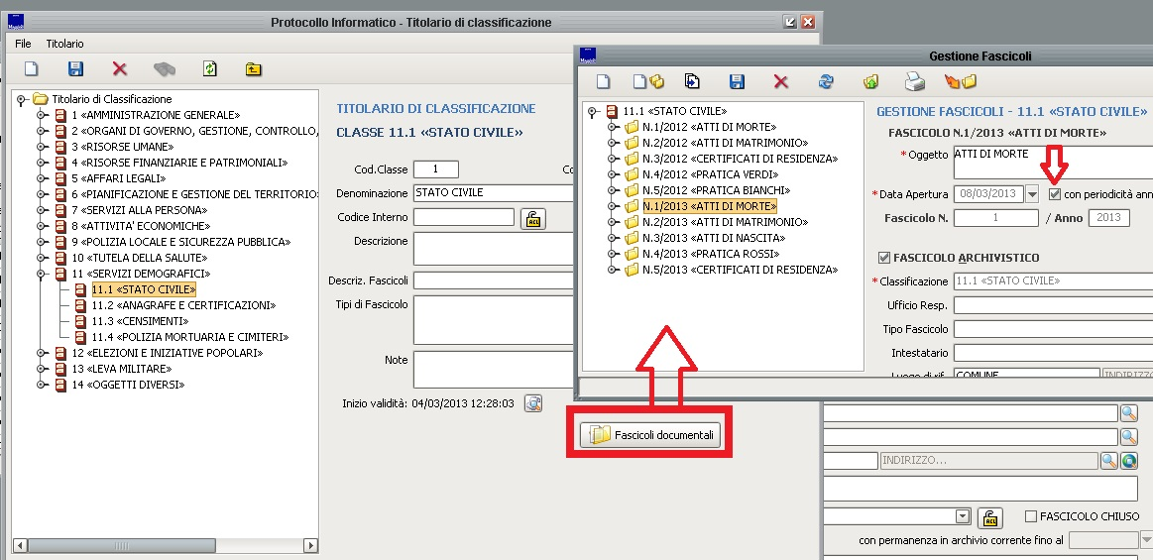Image resolution: width=1153 pixels, height=560 pixels.
Task: Click the new document with folders icon in Gestione Fascicoli
Action: pos(648,81)
